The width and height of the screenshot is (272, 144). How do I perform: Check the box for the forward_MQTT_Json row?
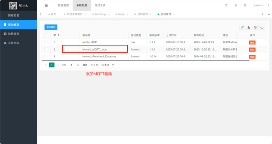(46, 49)
